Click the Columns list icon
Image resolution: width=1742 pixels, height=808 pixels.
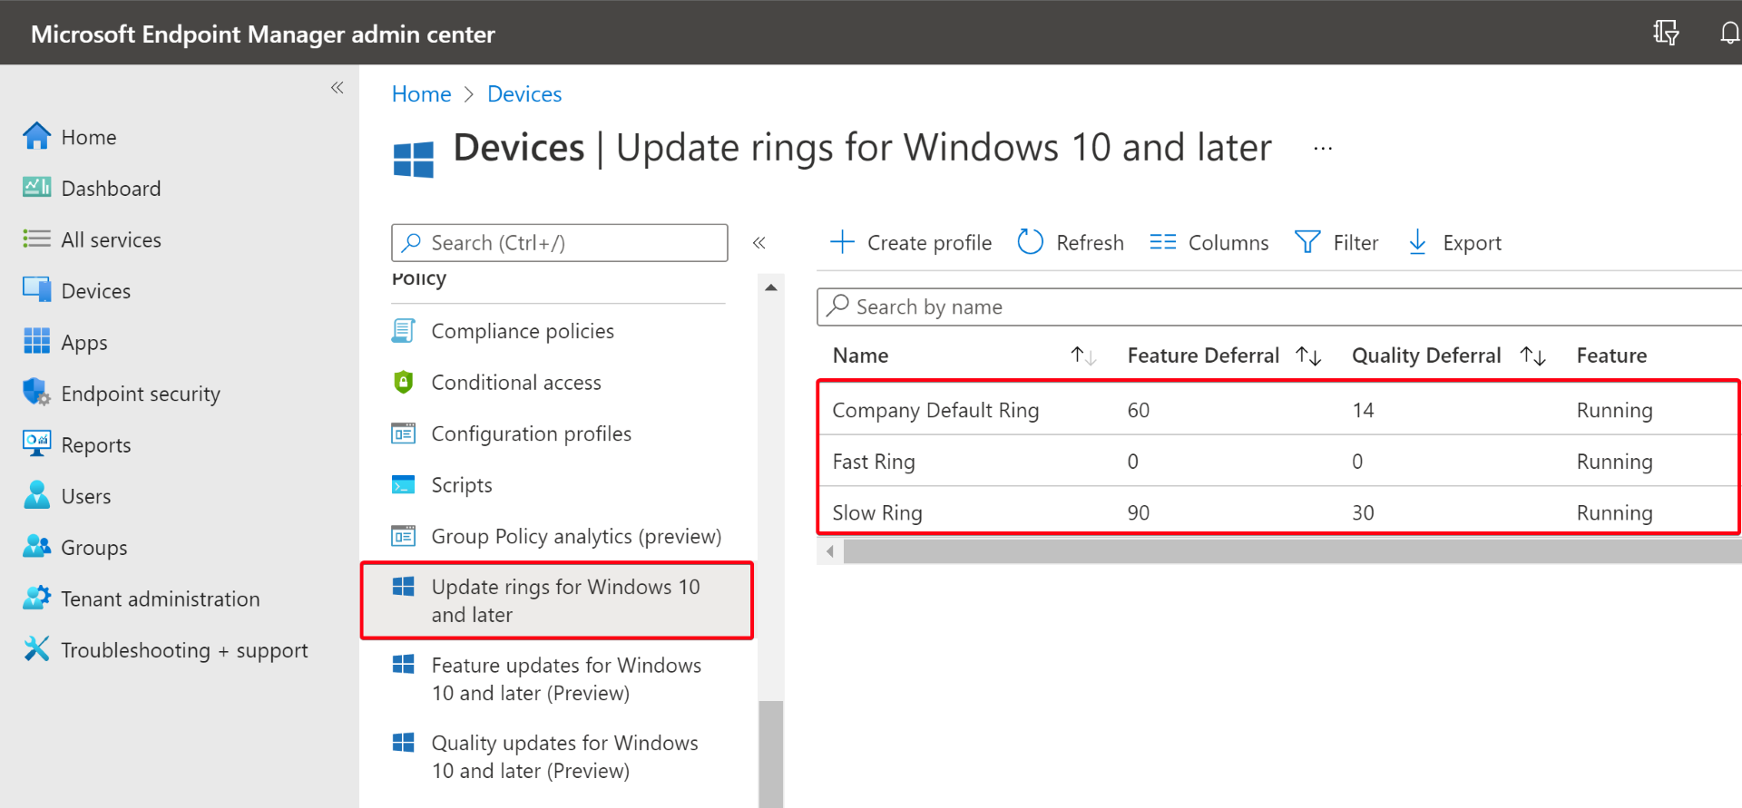click(x=1162, y=242)
